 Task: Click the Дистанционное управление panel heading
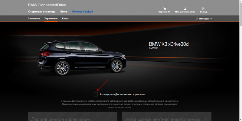pyautogui.click(x=60, y=119)
